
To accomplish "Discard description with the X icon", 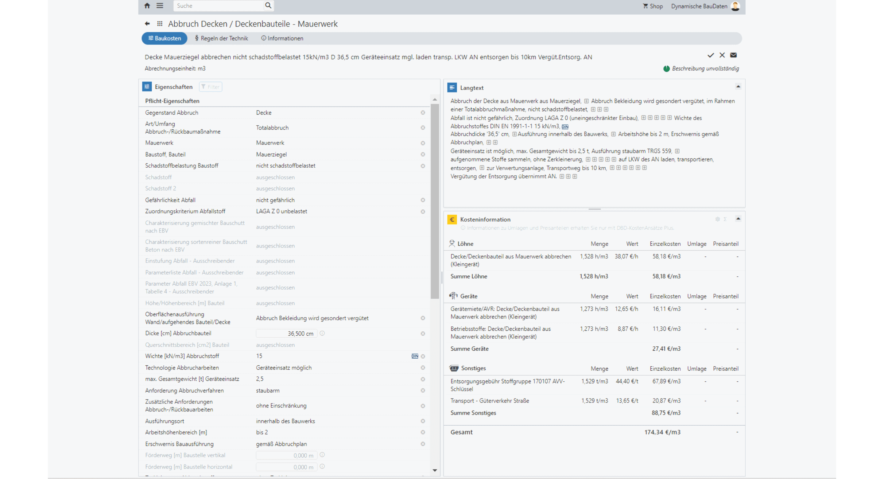I will (722, 55).
